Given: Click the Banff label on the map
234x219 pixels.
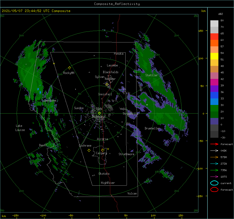Looking at the screenshot, I should (43, 145).
